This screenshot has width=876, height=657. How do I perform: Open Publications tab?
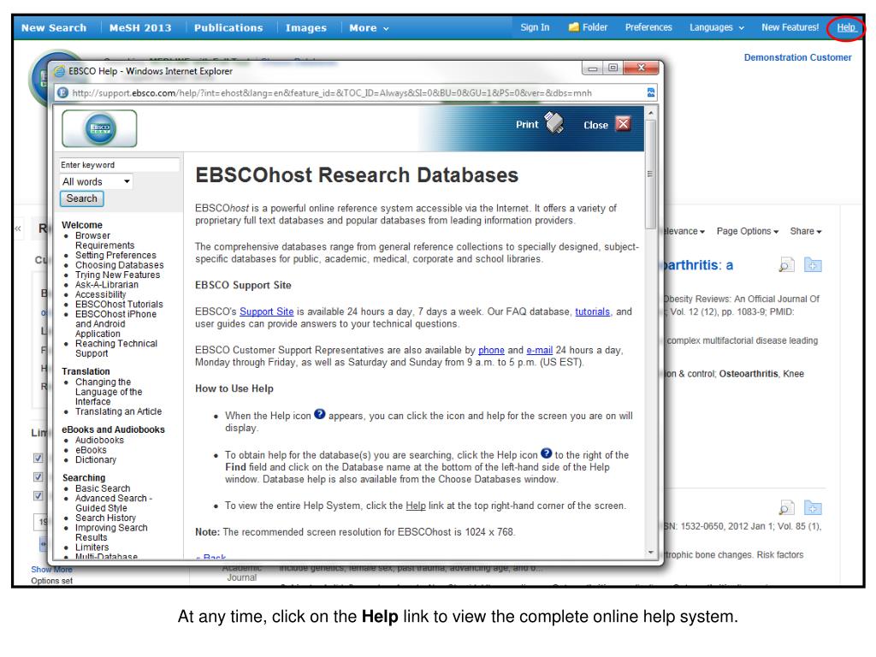point(228,27)
